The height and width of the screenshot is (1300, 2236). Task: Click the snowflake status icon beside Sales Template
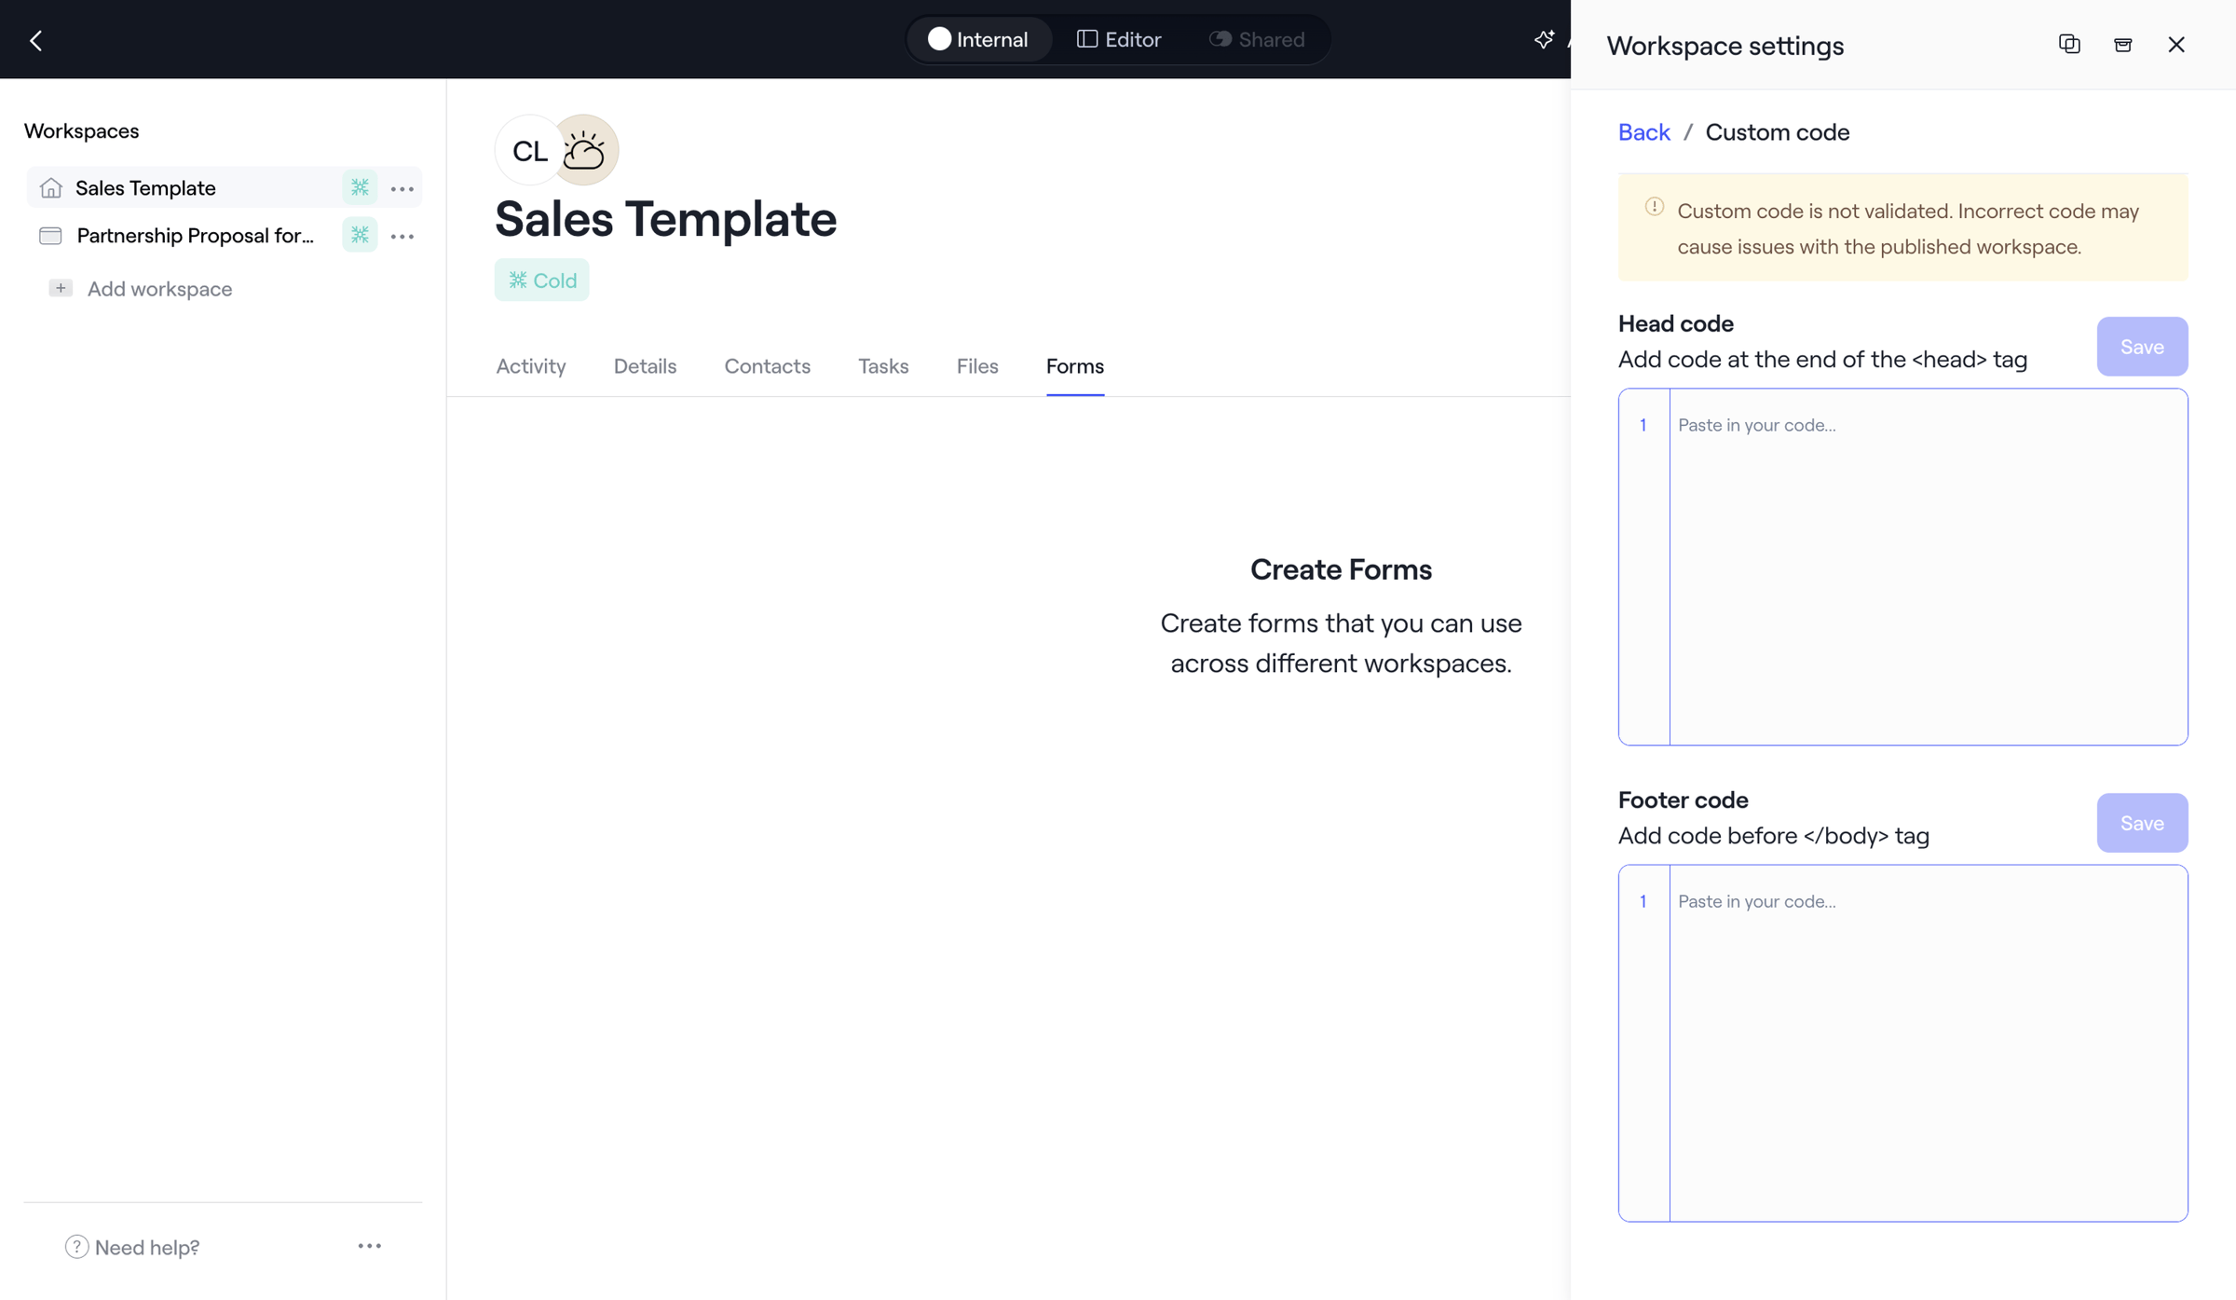pos(360,187)
